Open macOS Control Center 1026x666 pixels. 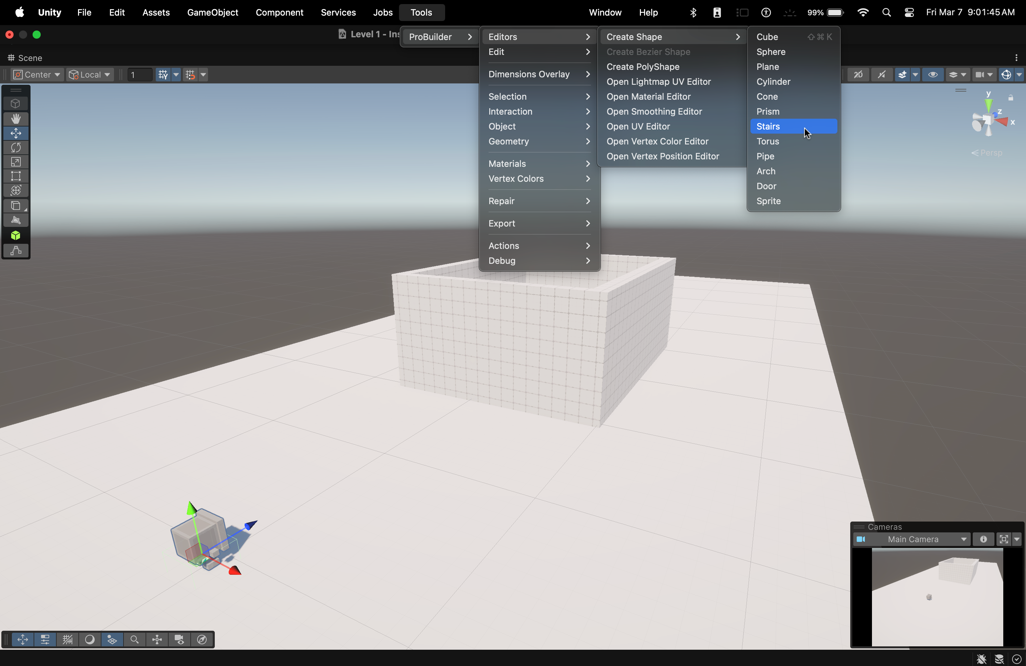909,13
